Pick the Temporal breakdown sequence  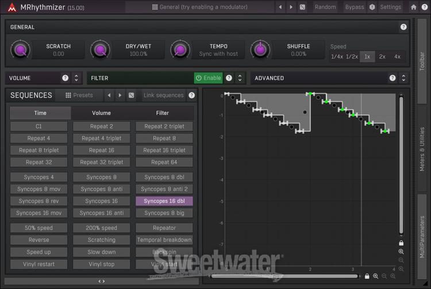[164, 240]
